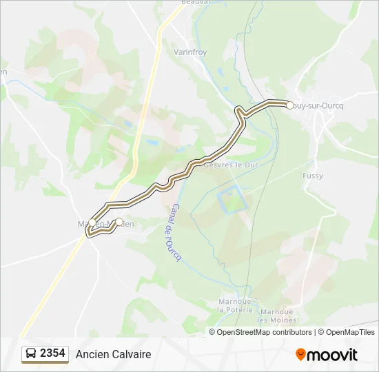Image resolution: width=379 pixels, height=372 pixels.
Task: Open the OpenStreetMap contributors link
Action: [260, 332]
